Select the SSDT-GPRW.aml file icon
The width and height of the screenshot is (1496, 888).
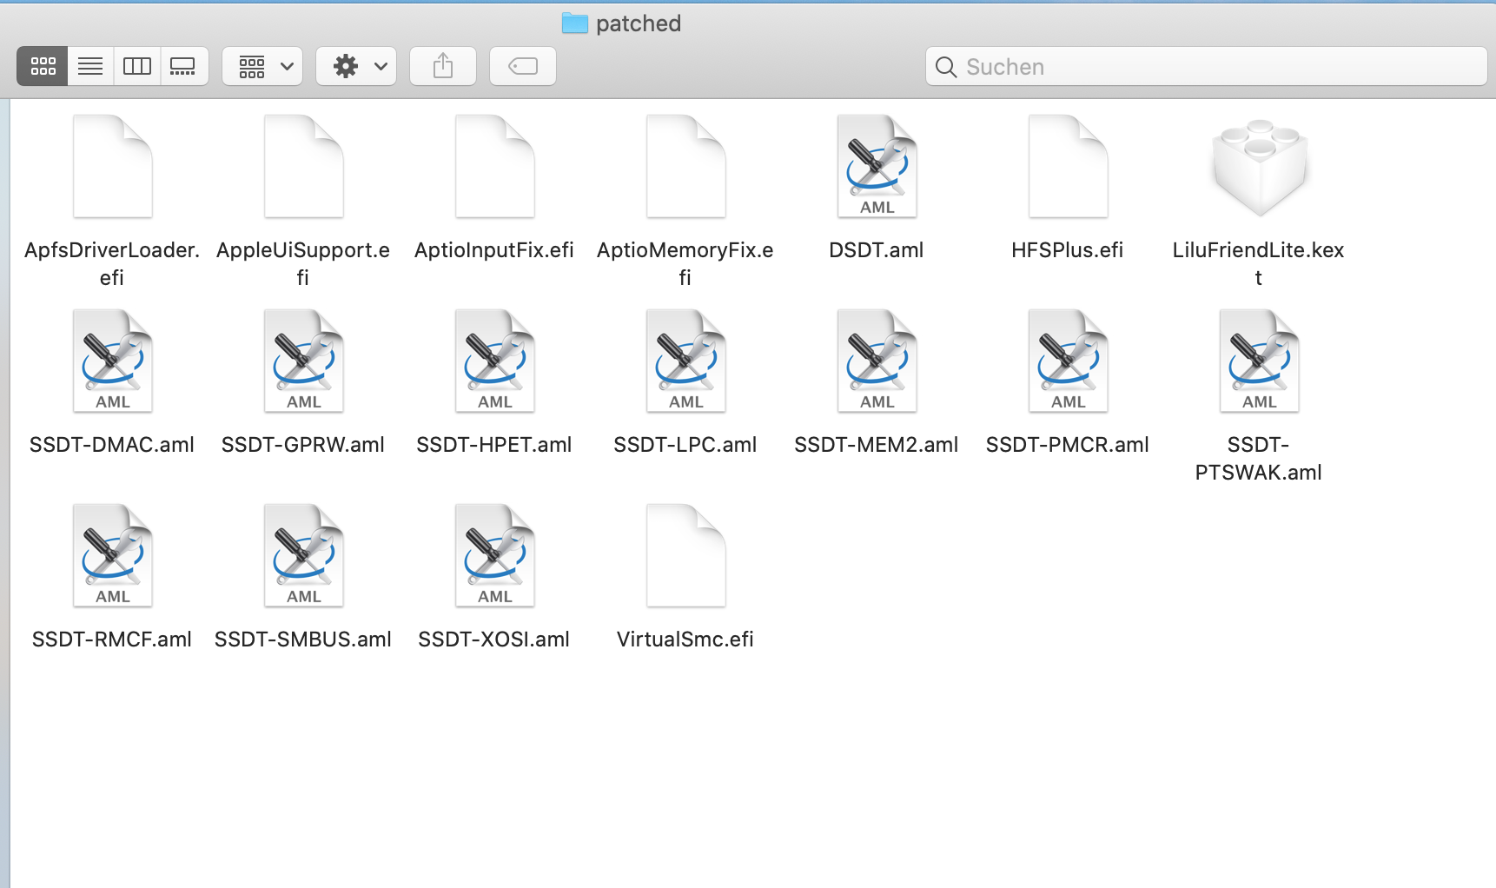point(304,361)
